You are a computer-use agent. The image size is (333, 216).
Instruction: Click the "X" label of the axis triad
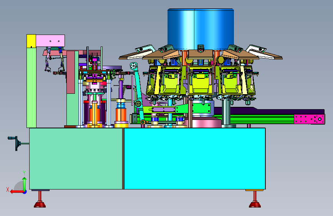pyautogui.click(x=8, y=189)
